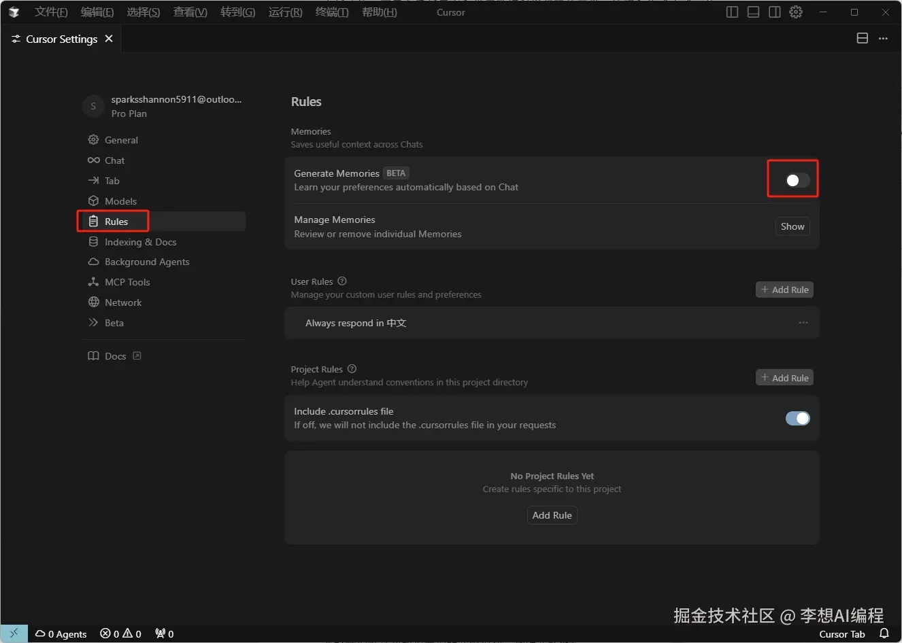Add a new Project Rule
Screen dimensions: 902x643
pyautogui.click(x=784, y=377)
